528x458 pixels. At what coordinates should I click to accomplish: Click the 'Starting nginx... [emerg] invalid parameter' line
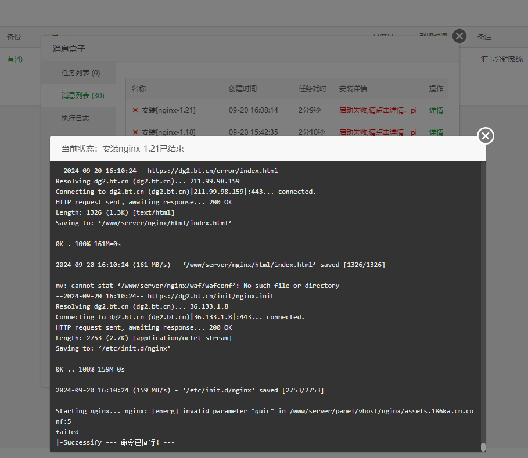264,416
